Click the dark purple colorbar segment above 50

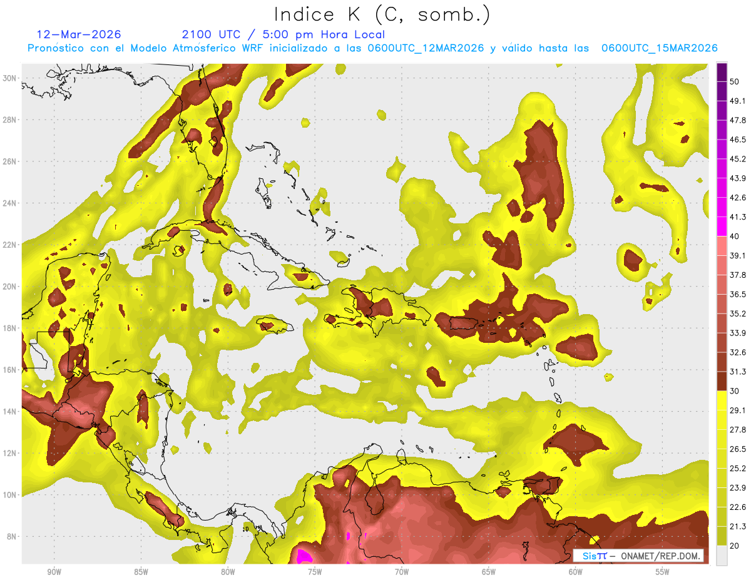click(x=722, y=72)
